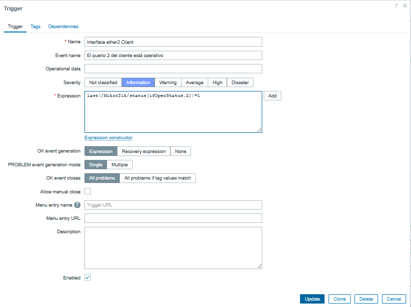Click the dialog help icon in the top corner

point(396,6)
